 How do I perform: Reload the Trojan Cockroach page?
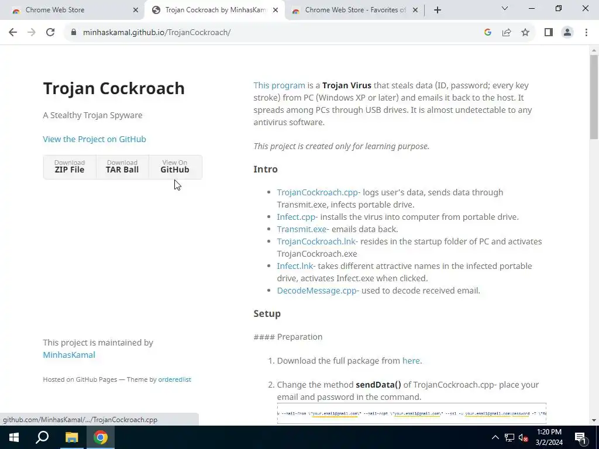(x=50, y=33)
